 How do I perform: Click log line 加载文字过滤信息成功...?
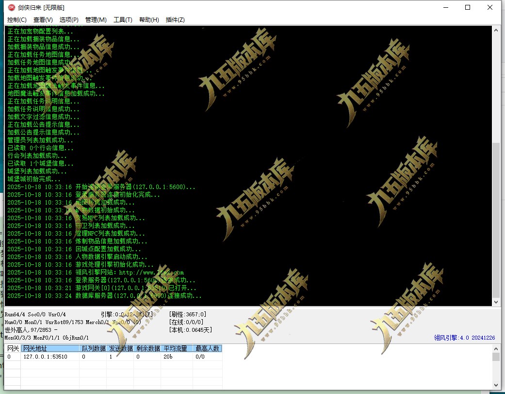point(44,117)
